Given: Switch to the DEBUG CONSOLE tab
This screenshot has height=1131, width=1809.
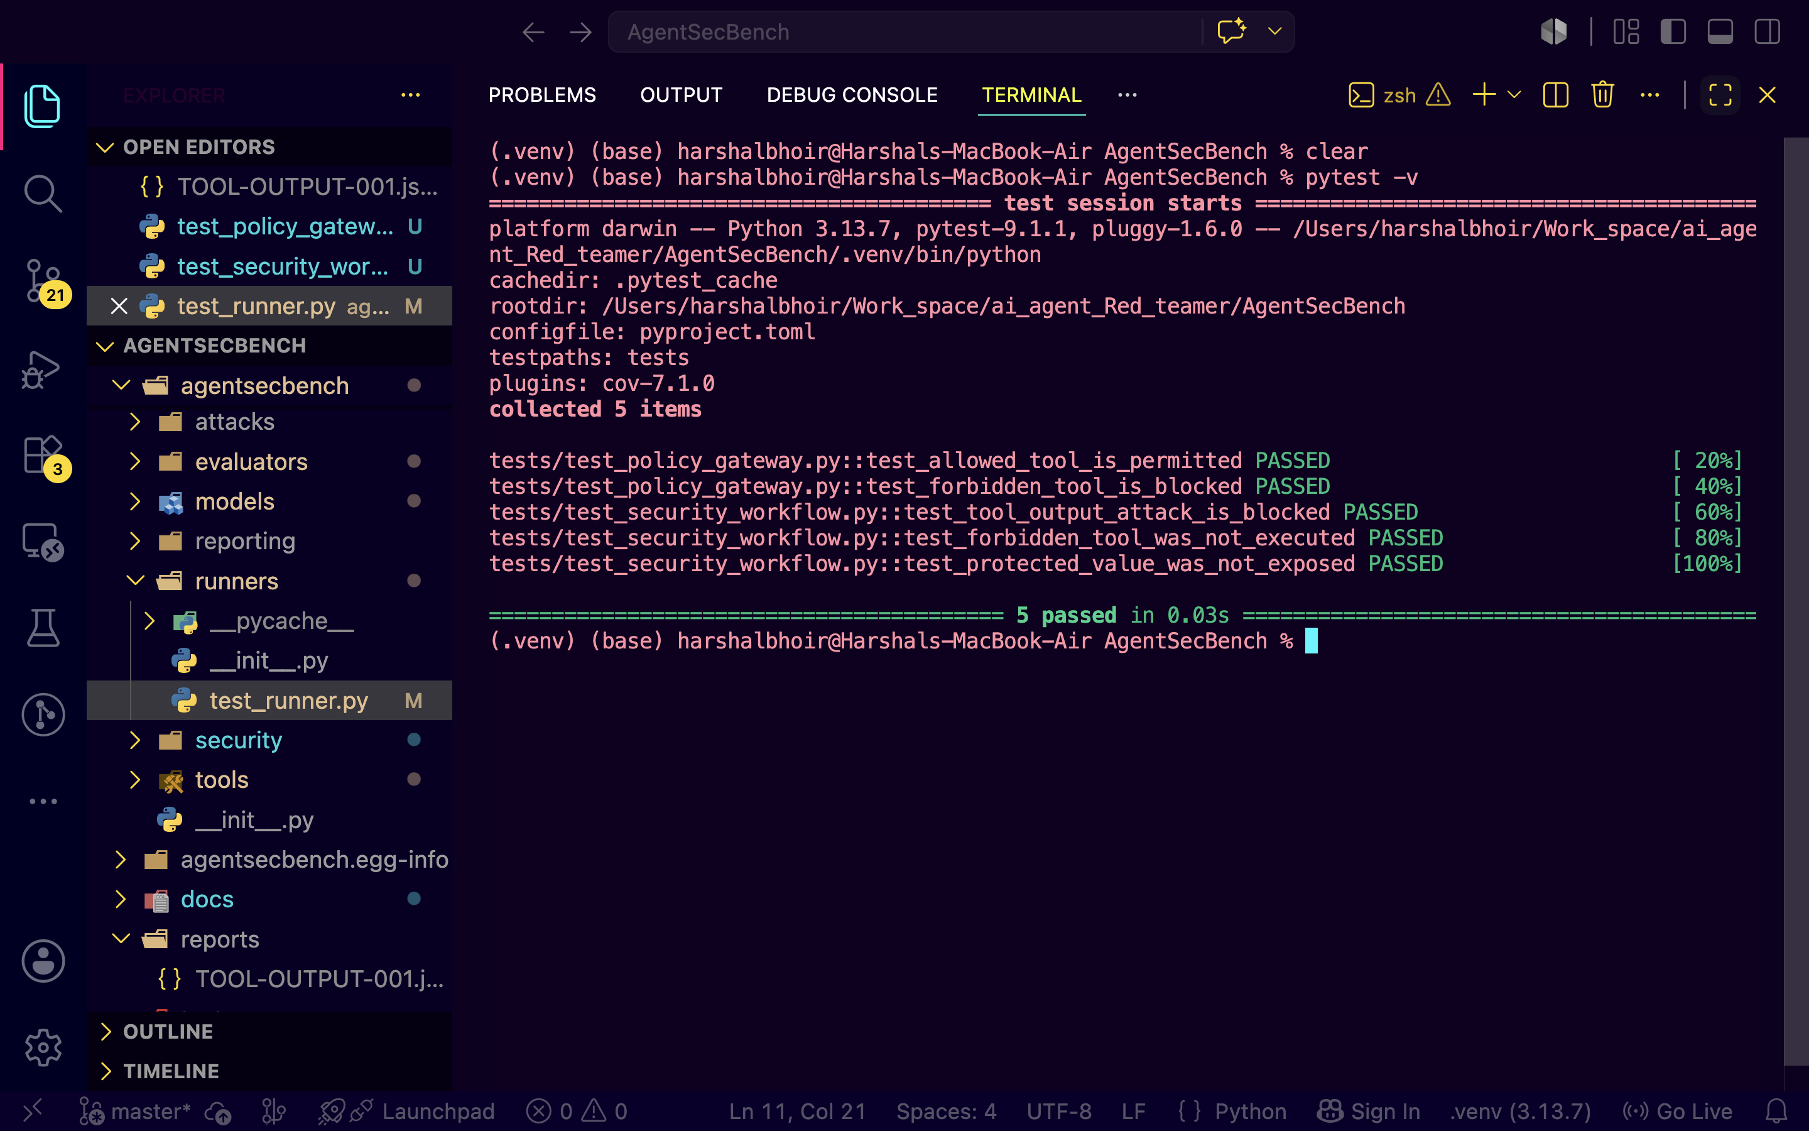Looking at the screenshot, I should 852,95.
